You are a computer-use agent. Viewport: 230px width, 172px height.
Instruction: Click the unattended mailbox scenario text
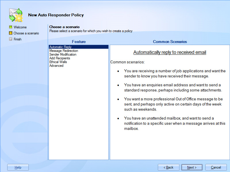(175, 123)
